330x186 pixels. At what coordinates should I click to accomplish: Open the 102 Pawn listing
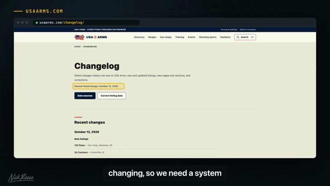point(80,145)
